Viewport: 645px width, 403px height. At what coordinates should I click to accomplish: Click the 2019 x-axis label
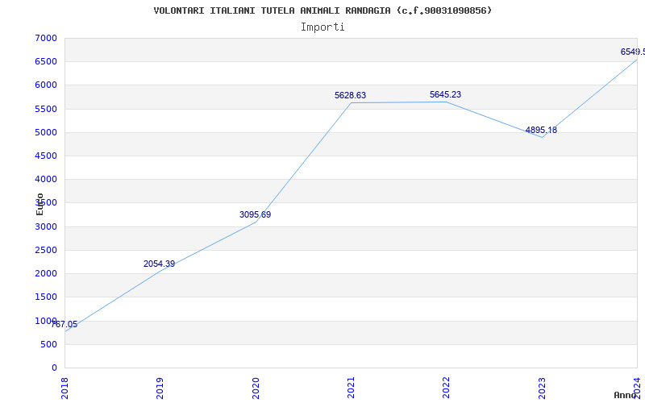pos(160,388)
